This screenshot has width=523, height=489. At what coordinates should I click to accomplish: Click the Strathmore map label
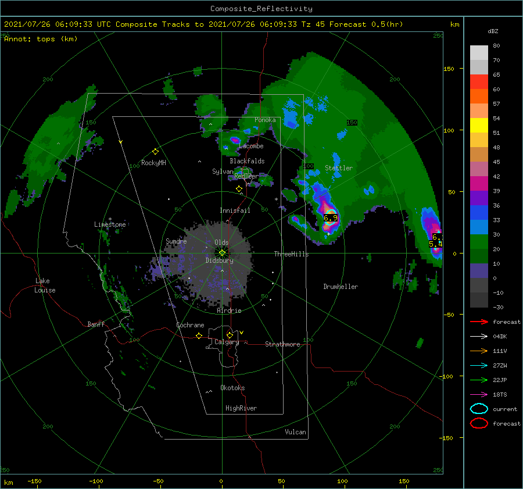point(282,344)
